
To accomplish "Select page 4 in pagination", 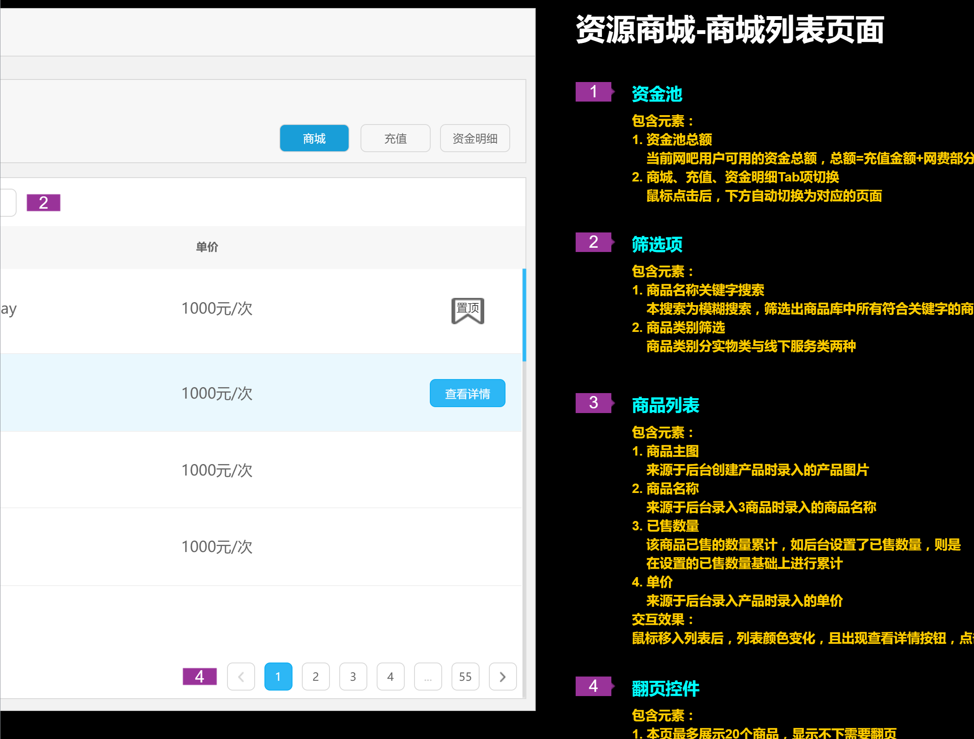I will tap(390, 676).
